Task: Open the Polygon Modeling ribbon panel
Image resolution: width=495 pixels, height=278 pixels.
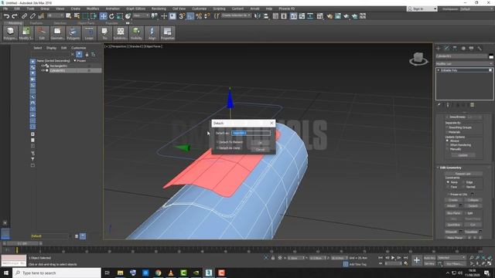Action: pos(10,33)
